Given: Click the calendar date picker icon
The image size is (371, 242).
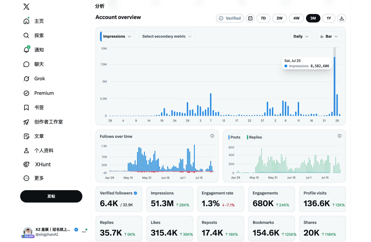Looking at the screenshot, I should 250,18.
